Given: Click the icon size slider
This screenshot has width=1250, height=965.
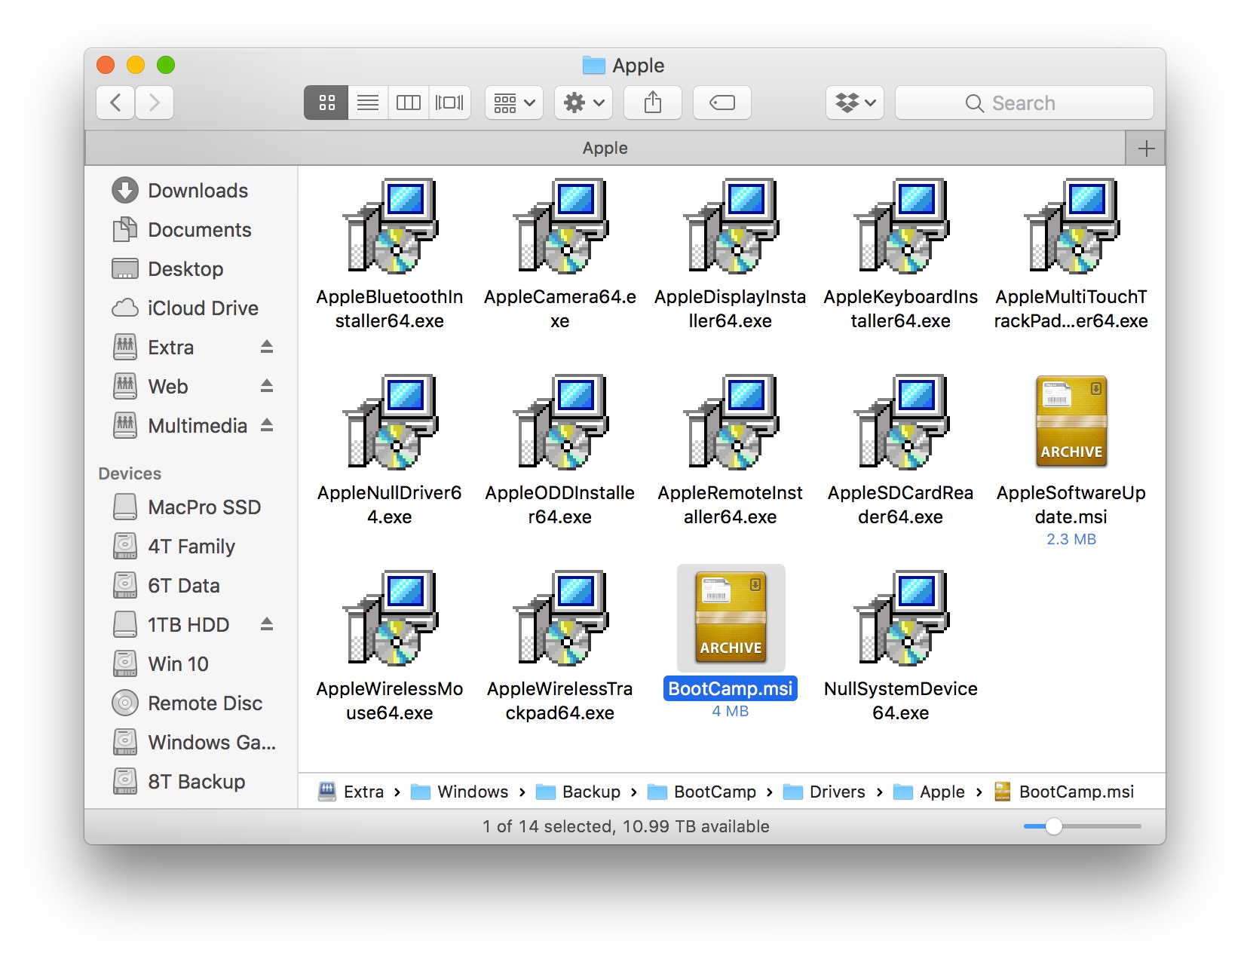Looking at the screenshot, I should pyautogui.click(x=1083, y=826).
